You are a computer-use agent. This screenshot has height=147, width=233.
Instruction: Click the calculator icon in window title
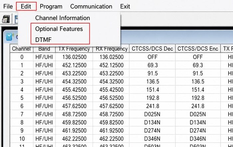10,37
